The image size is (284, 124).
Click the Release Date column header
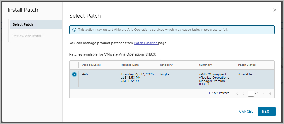pos(130,65)
